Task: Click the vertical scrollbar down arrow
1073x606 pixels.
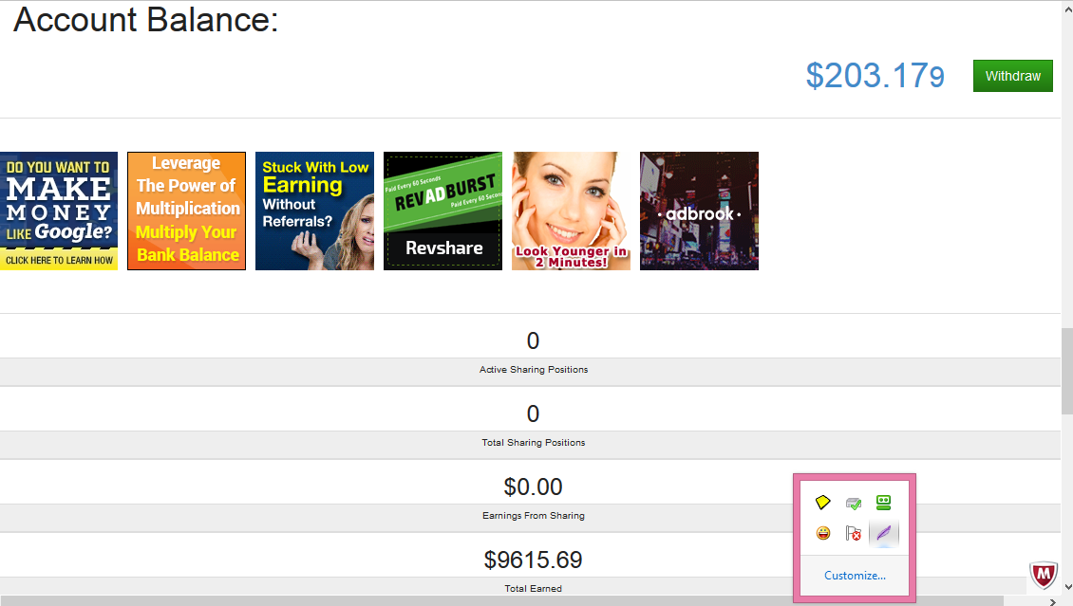Action: point(1066,587)
